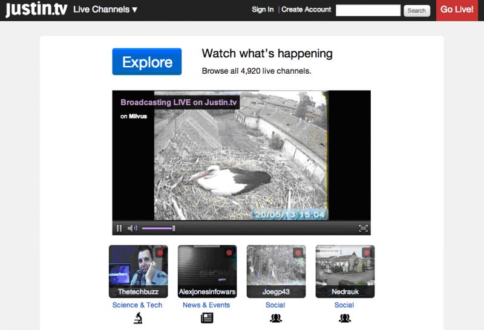This screenshot has width=484, height=330.
Task: Click the stork nest live video
Action: pyautogui.click(x=241, y=155)
